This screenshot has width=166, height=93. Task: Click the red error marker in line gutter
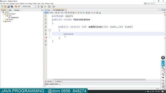coord(46,37)
